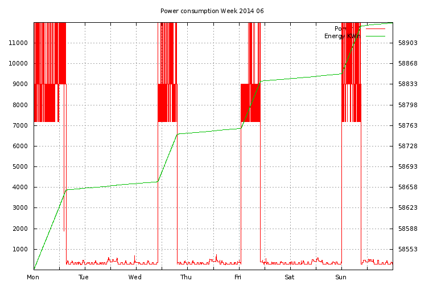Click the right axis value 58728
This screenshot has width=437, height=285.
coord(408,146)
